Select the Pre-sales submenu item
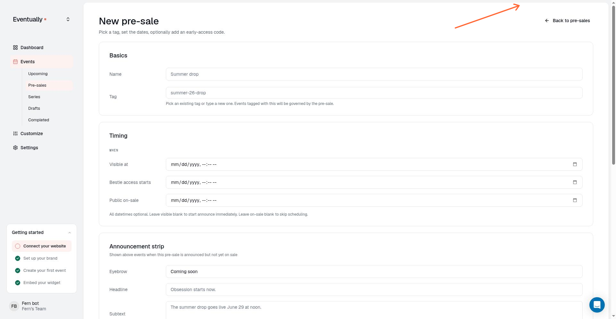 [49, 85]
